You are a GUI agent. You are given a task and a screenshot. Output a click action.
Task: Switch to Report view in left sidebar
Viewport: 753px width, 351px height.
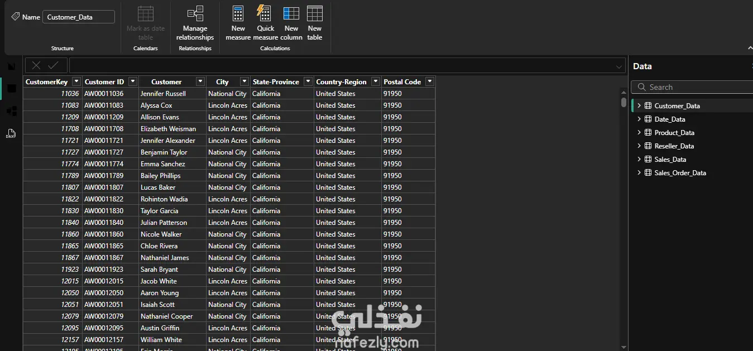pyautogui.click(x=11, y=66)
